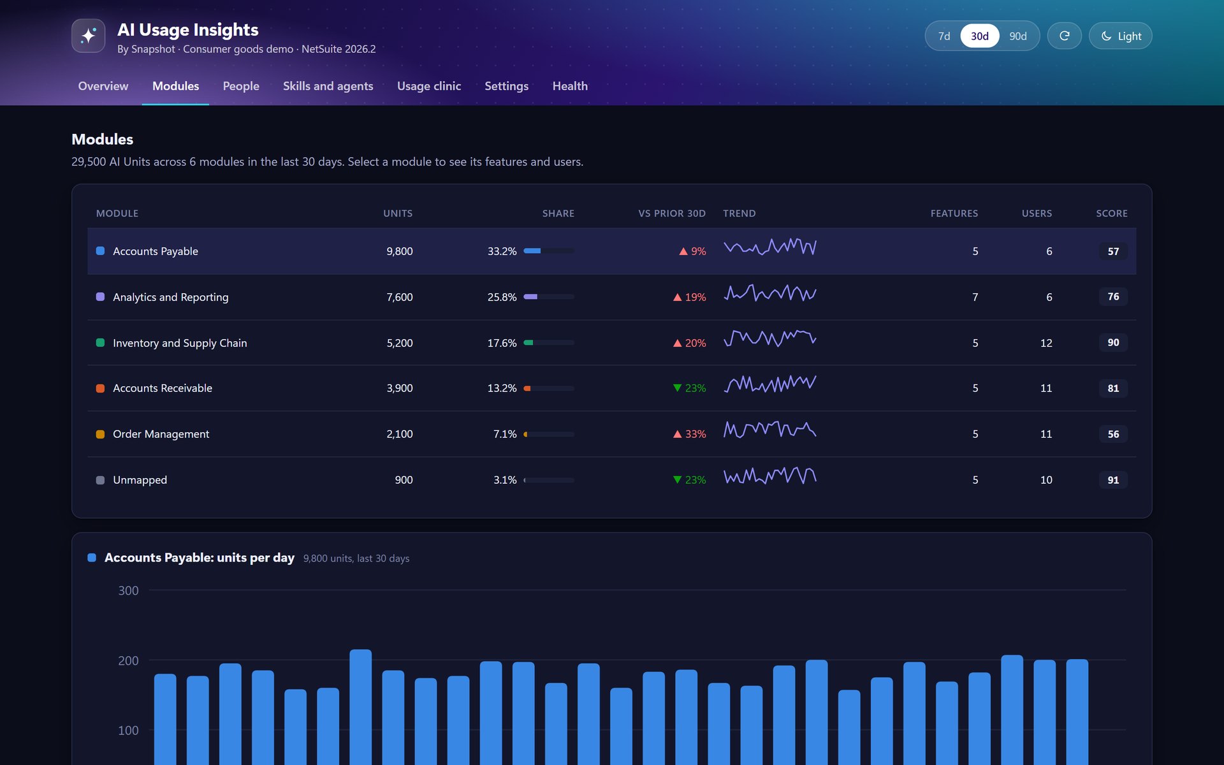The height and width of the screenshot is (765, 1224).
Task: Select the Accounts Receivable module
Action: pyautogui.click(x=611, y=388)
